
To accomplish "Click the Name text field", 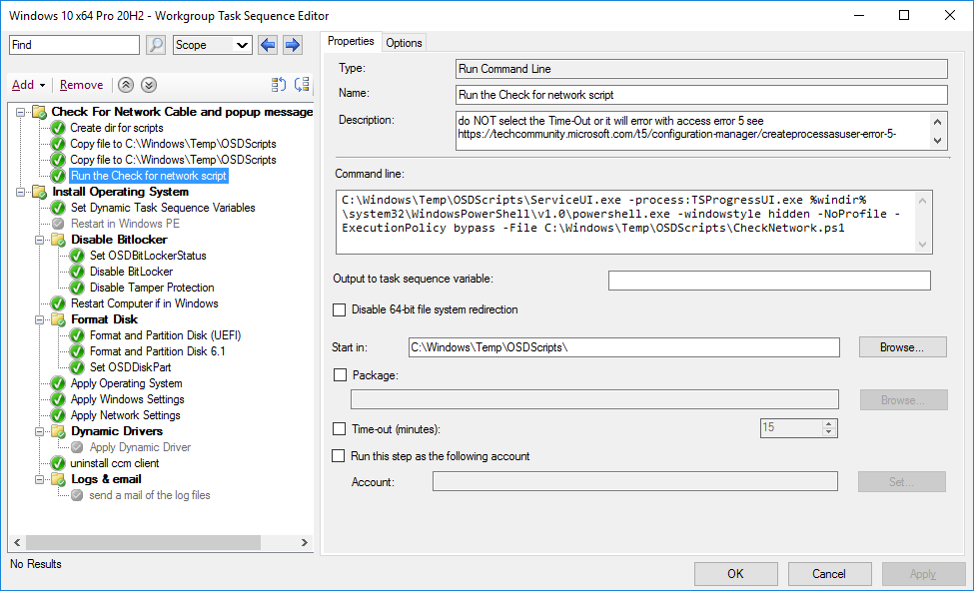I will pos(701,95).
